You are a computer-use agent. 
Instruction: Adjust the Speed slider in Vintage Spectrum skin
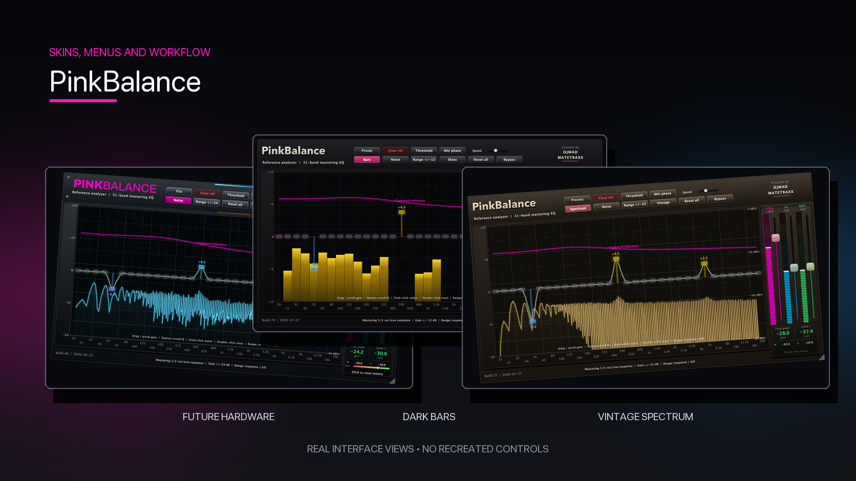[x=708, y=191]
